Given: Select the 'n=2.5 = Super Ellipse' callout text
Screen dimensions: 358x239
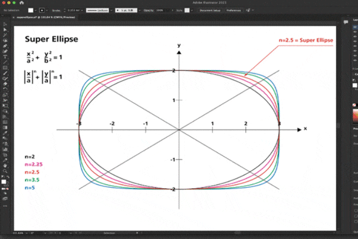Looking at the screenshot, I should (306, 40).
